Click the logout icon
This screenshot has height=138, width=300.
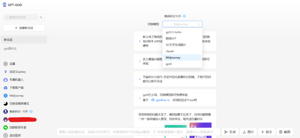coord(6,135)
